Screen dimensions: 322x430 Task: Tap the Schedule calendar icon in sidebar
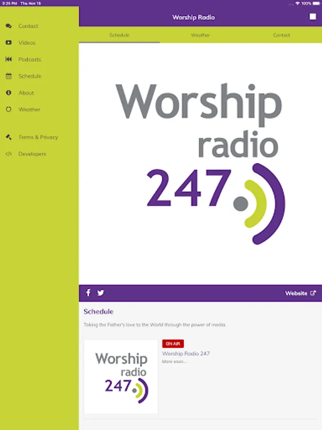pos(9,76)
